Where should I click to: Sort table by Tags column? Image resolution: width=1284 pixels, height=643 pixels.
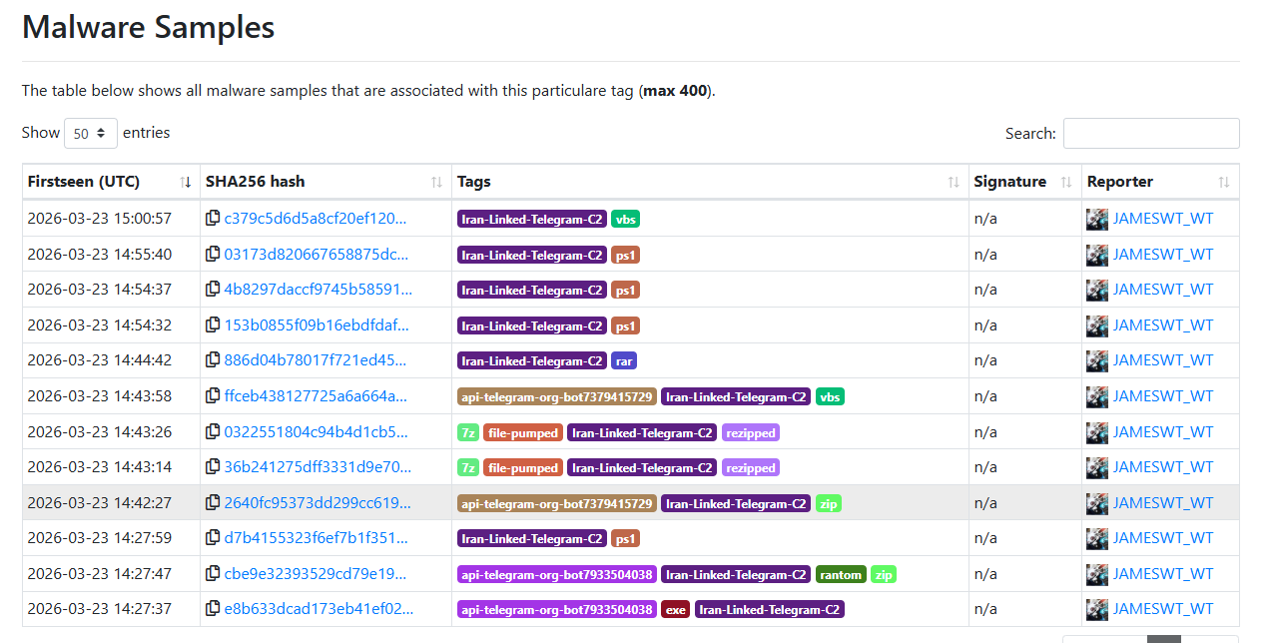click(x=710, y=182)
